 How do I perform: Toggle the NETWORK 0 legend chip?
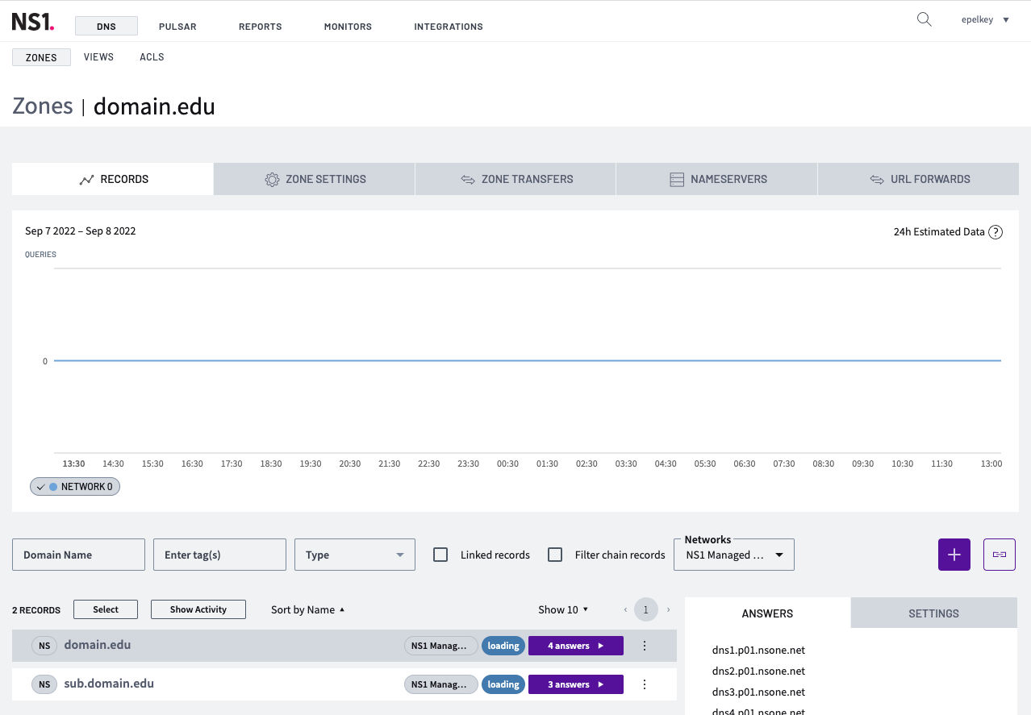coord(75,487)
